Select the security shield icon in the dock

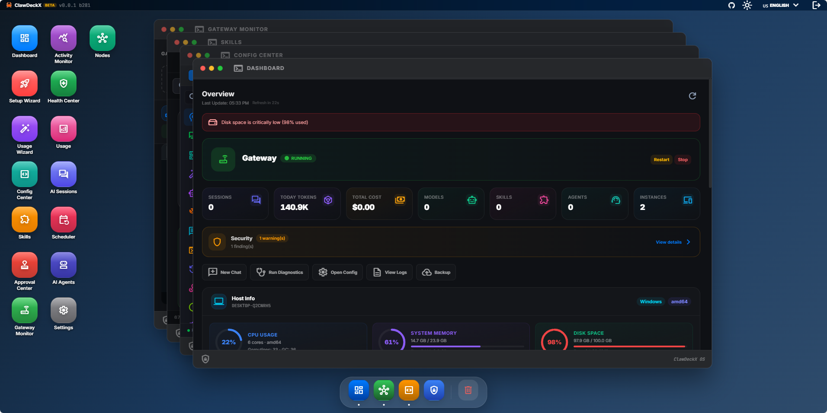click(x=434, y=390)
